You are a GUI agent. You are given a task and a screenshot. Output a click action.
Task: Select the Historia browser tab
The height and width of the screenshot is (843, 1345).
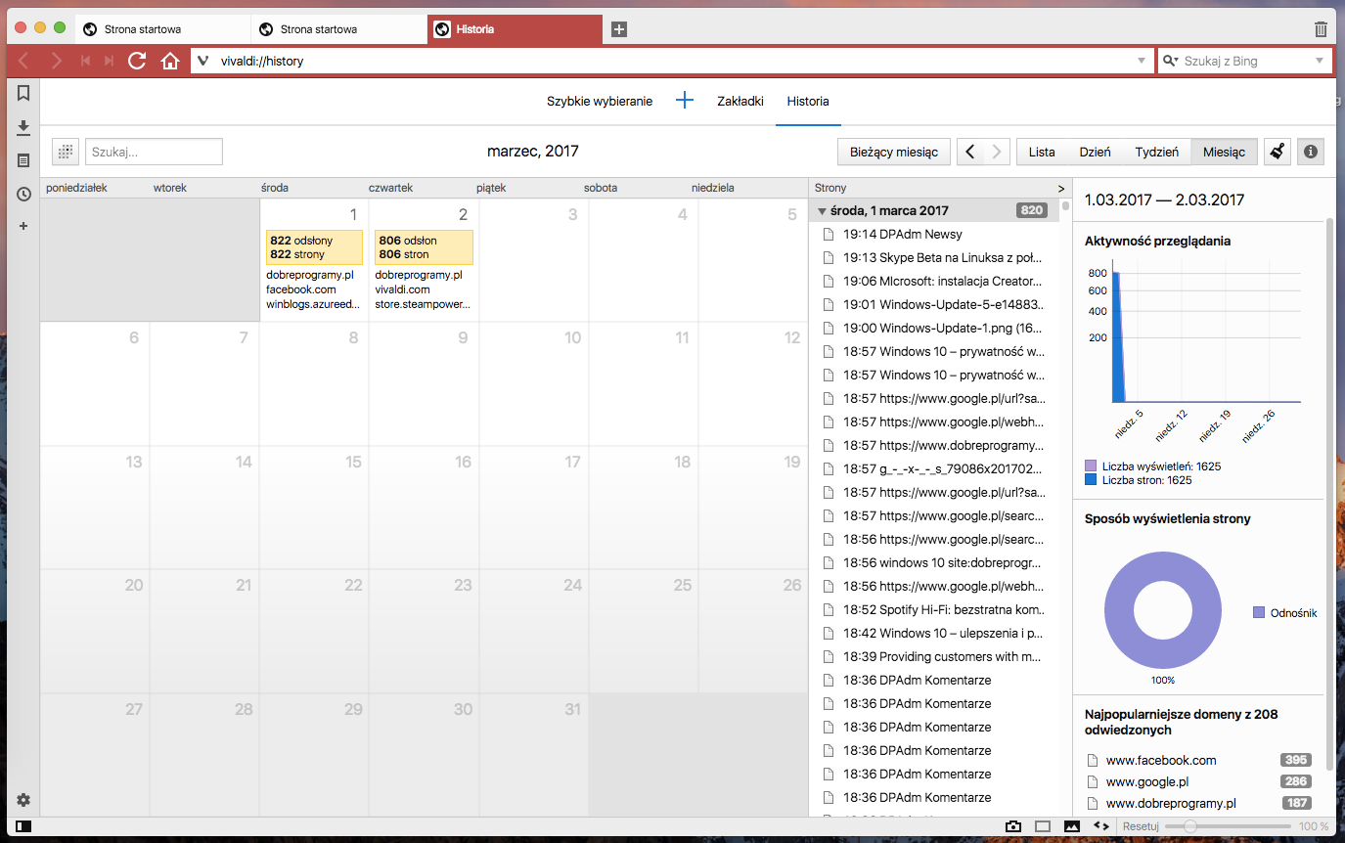click(x=516, y=29)
